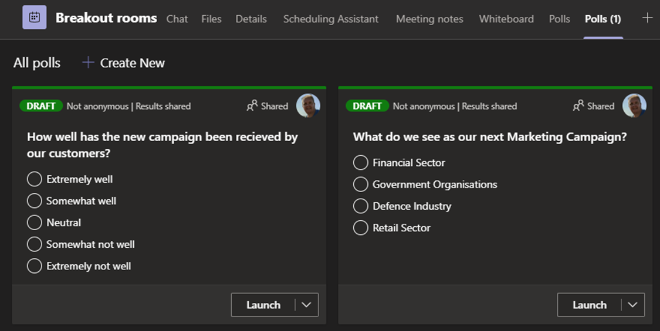The height and width of the screenshot is (331, 660).
Task: Click the Breakout rooms calendar icon
Action: pos(35,18)
